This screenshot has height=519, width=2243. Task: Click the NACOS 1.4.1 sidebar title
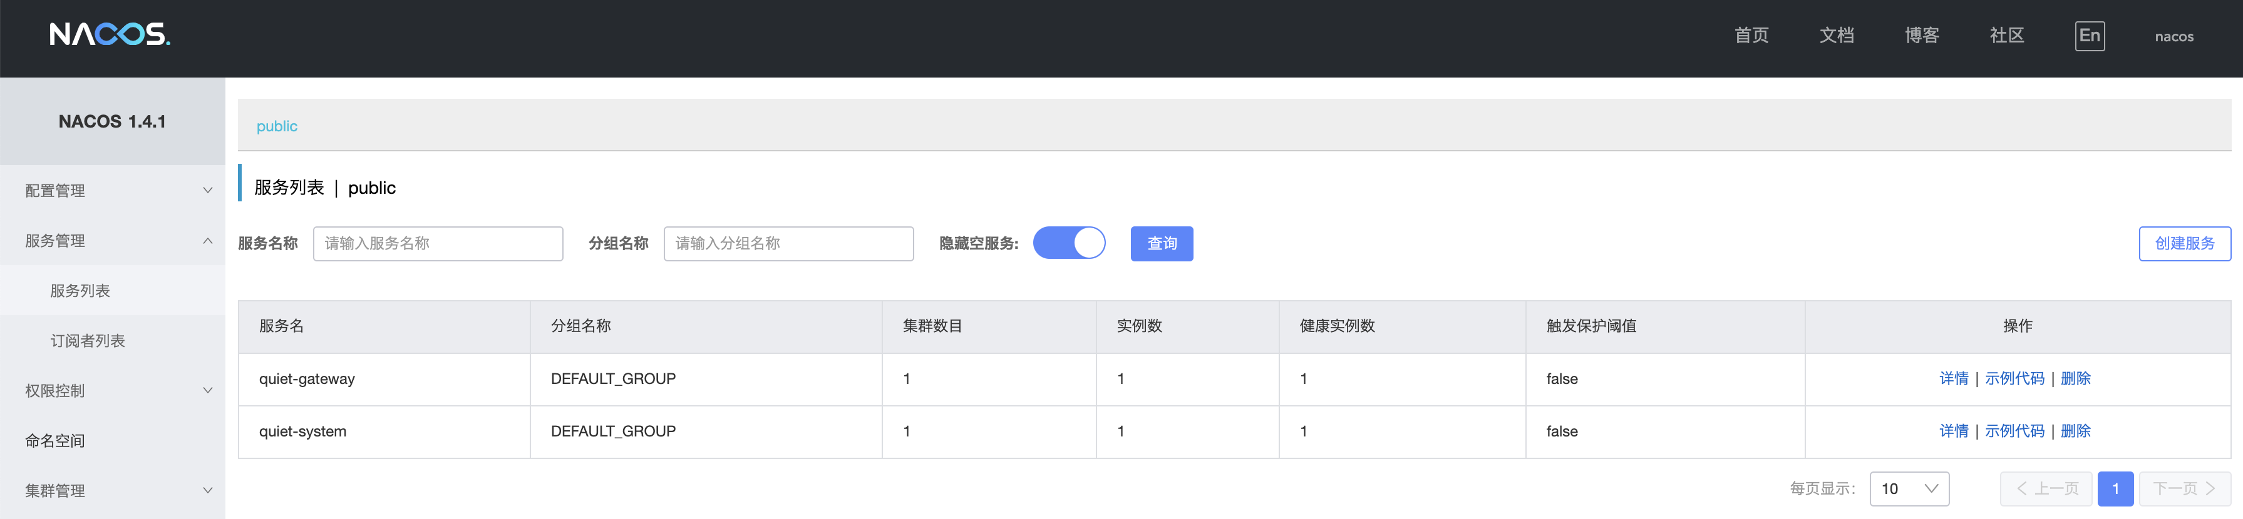pyautogui.click(x=112, y=122)
